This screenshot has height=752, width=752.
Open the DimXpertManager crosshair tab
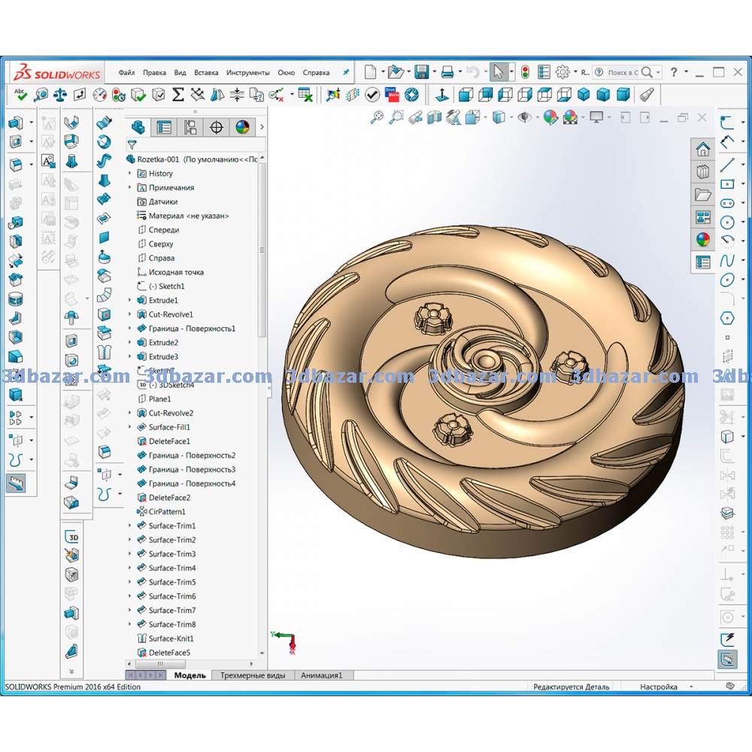(x=216, y=127)
